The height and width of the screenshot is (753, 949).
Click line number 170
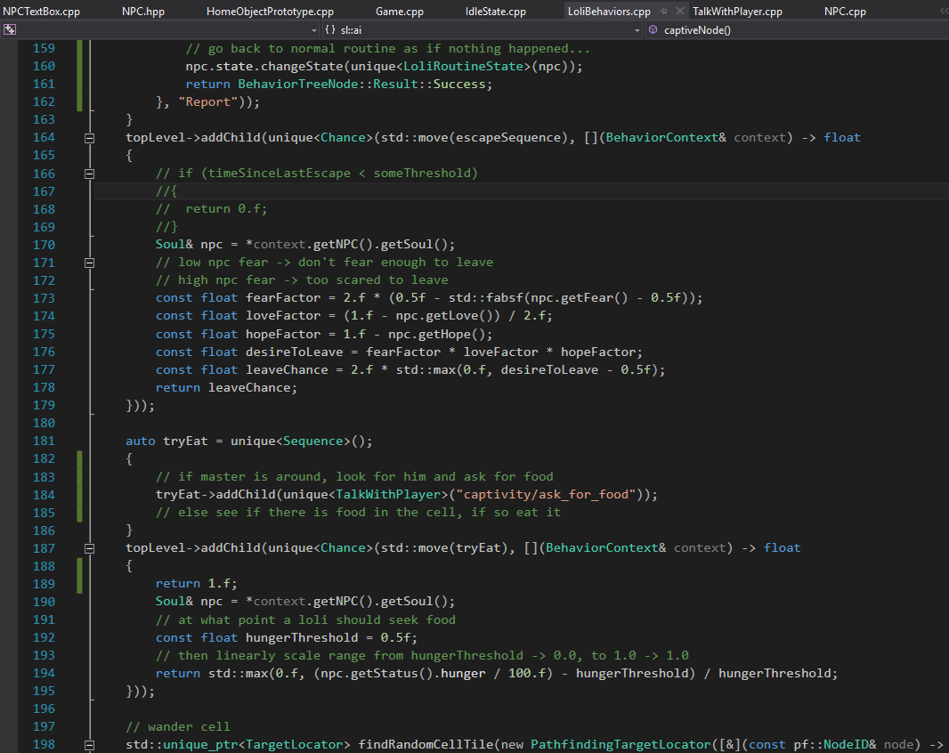tap(44, 245)
